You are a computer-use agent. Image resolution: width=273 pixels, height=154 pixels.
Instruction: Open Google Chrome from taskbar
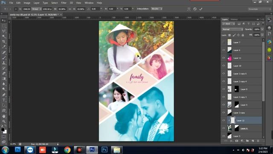pos(67,150)
